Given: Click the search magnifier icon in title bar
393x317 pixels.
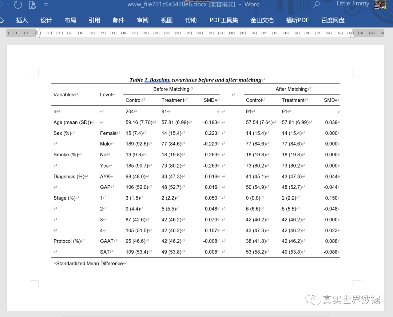Looking at the screenshot, I should [x=316, y=4].
